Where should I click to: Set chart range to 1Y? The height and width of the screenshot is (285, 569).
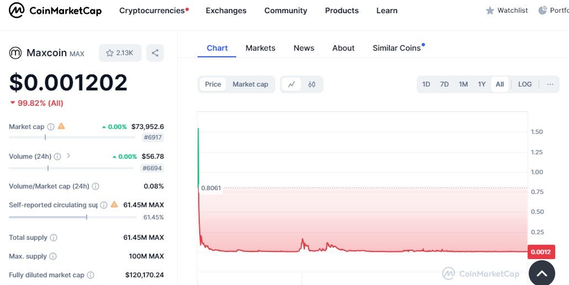[482, 84]
